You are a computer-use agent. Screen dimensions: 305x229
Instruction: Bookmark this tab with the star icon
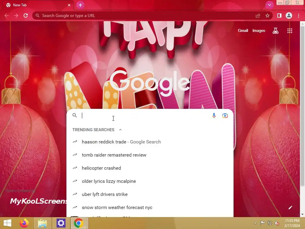click(267, 16)
